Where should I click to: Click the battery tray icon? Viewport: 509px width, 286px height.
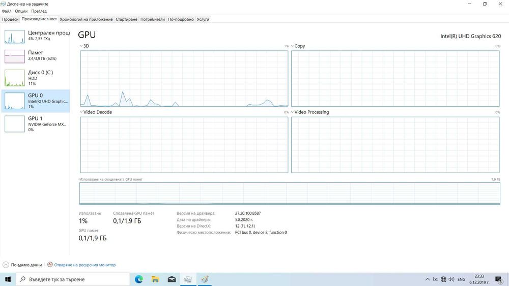(435, 279)
